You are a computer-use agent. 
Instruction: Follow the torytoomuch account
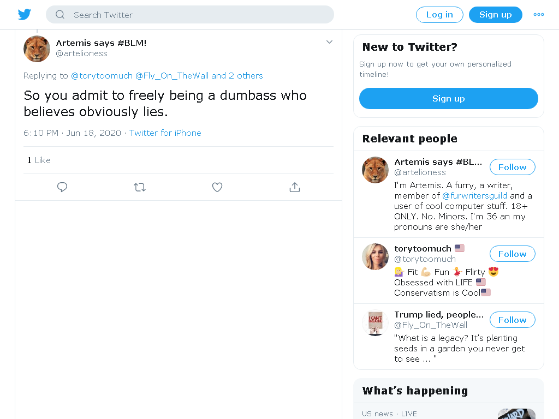512,254
